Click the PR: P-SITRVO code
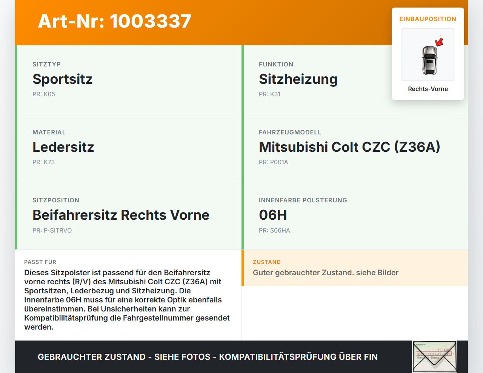This screenshot has height=373, width=483. click(x=52, y=230)
